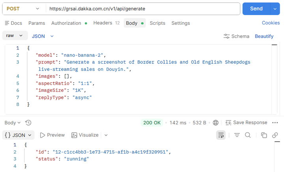Click the network globe icon
Image resolution: width=284 pixels, height=172 pixels.
[x=215, y=123]
